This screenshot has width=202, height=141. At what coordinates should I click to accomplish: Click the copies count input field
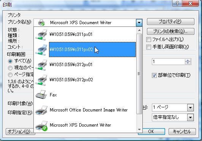(169, 62)
